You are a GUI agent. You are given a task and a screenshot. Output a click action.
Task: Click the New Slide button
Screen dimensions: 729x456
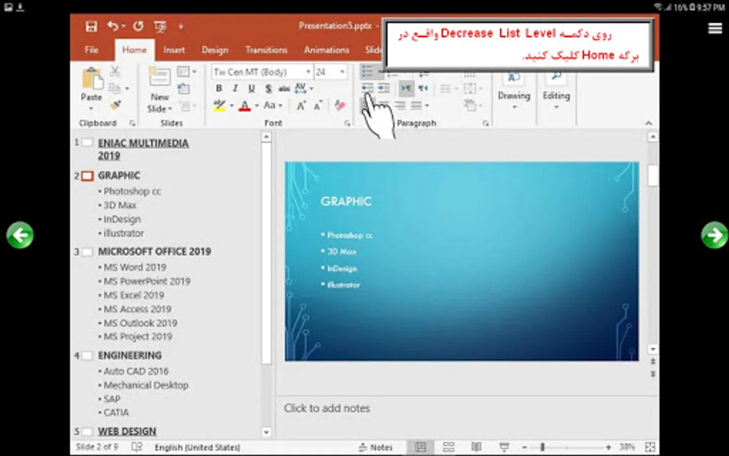tap(159, 90)
